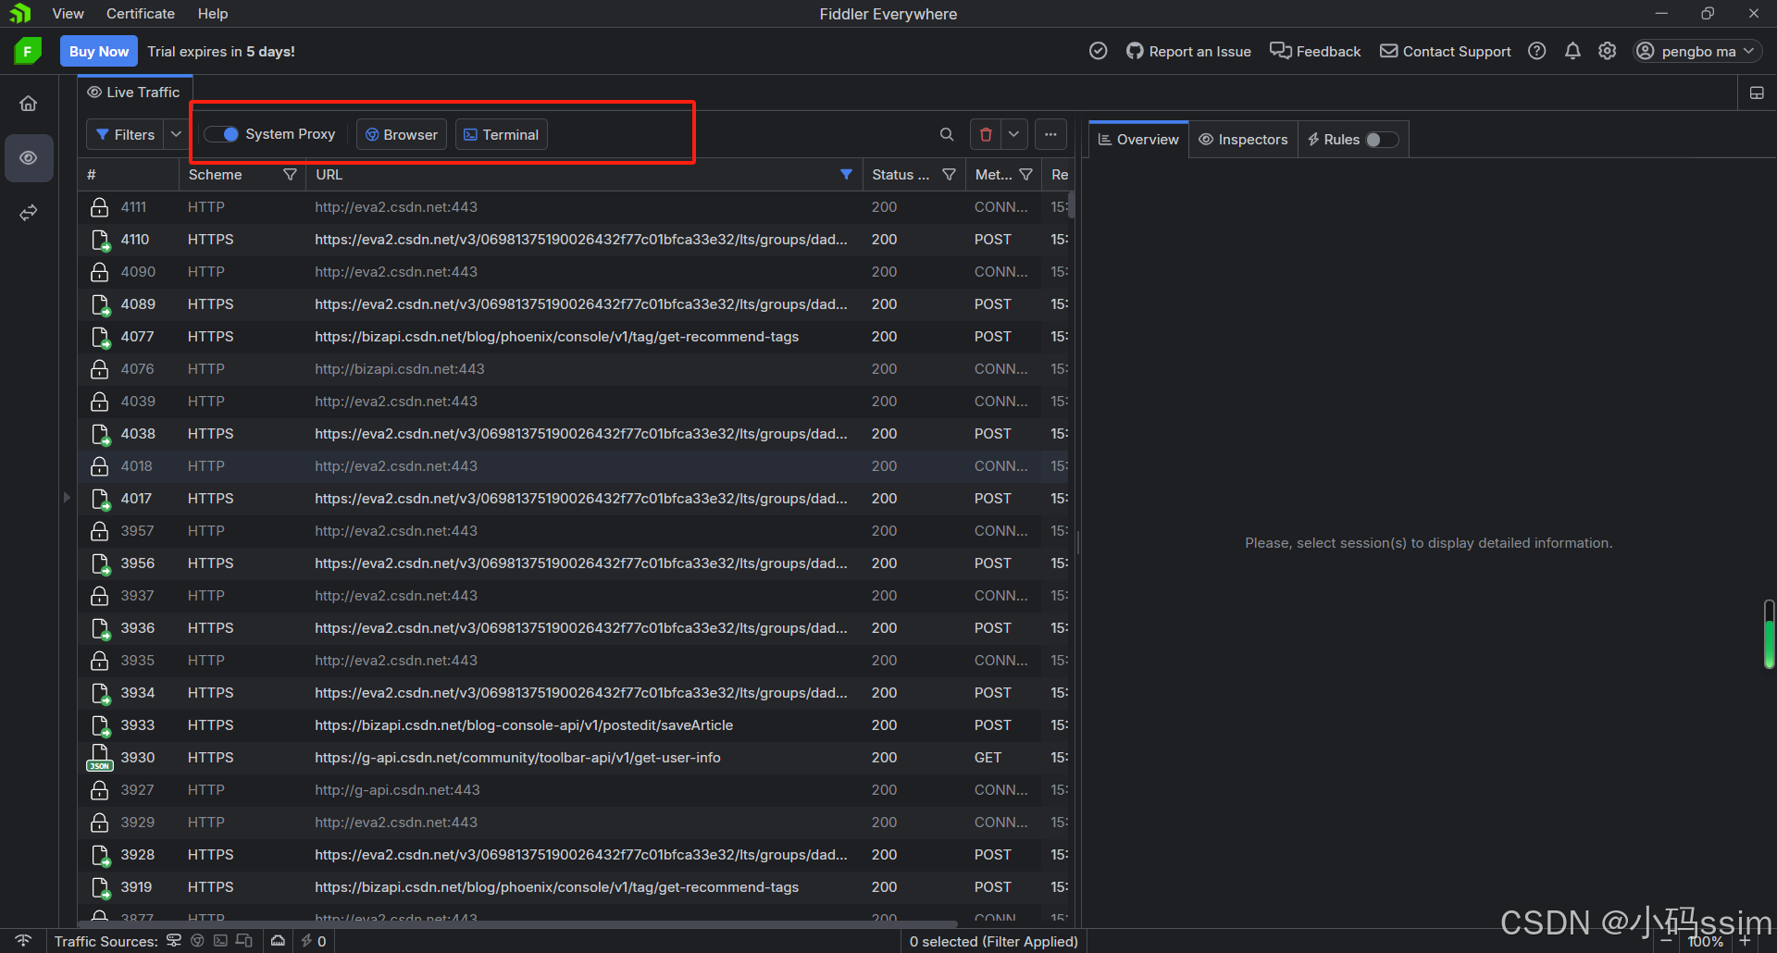Click the document icon of session 4110

(x=101, y=241)
